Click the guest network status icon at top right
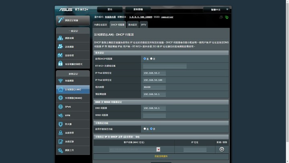Screen dimensions: 289x163 pyautogui.click(x=221, y=17)
